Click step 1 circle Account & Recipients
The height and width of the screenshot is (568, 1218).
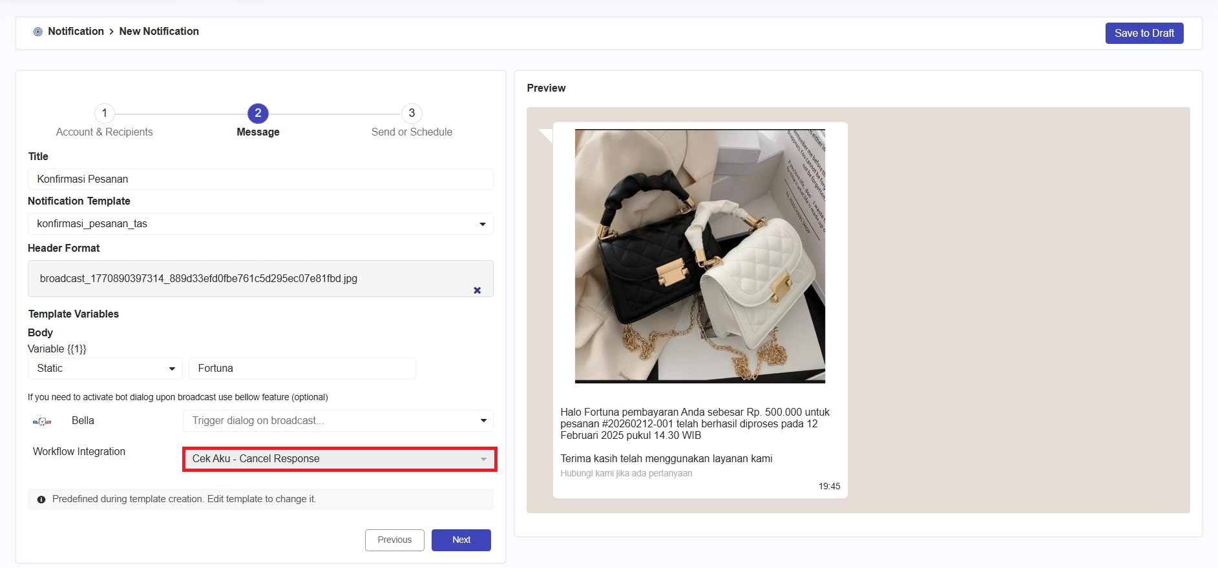104,114
